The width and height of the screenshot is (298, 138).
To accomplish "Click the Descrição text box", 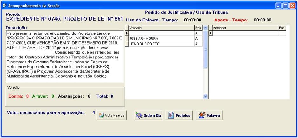I will (64, 56).
